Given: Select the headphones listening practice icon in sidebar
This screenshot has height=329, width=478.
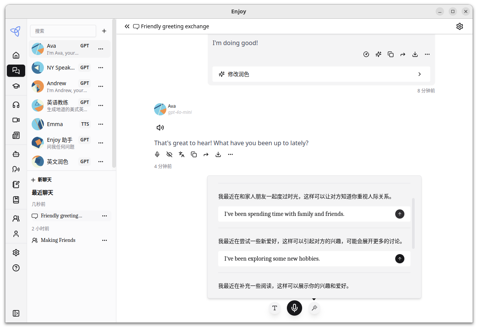Looking at the screenshot, I should pyautogui.click(x=16, y=104).
